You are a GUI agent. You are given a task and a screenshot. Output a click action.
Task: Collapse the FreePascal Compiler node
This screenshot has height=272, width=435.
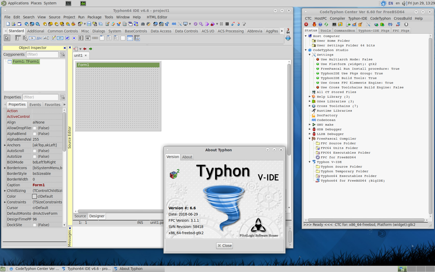tap(310, 139)
